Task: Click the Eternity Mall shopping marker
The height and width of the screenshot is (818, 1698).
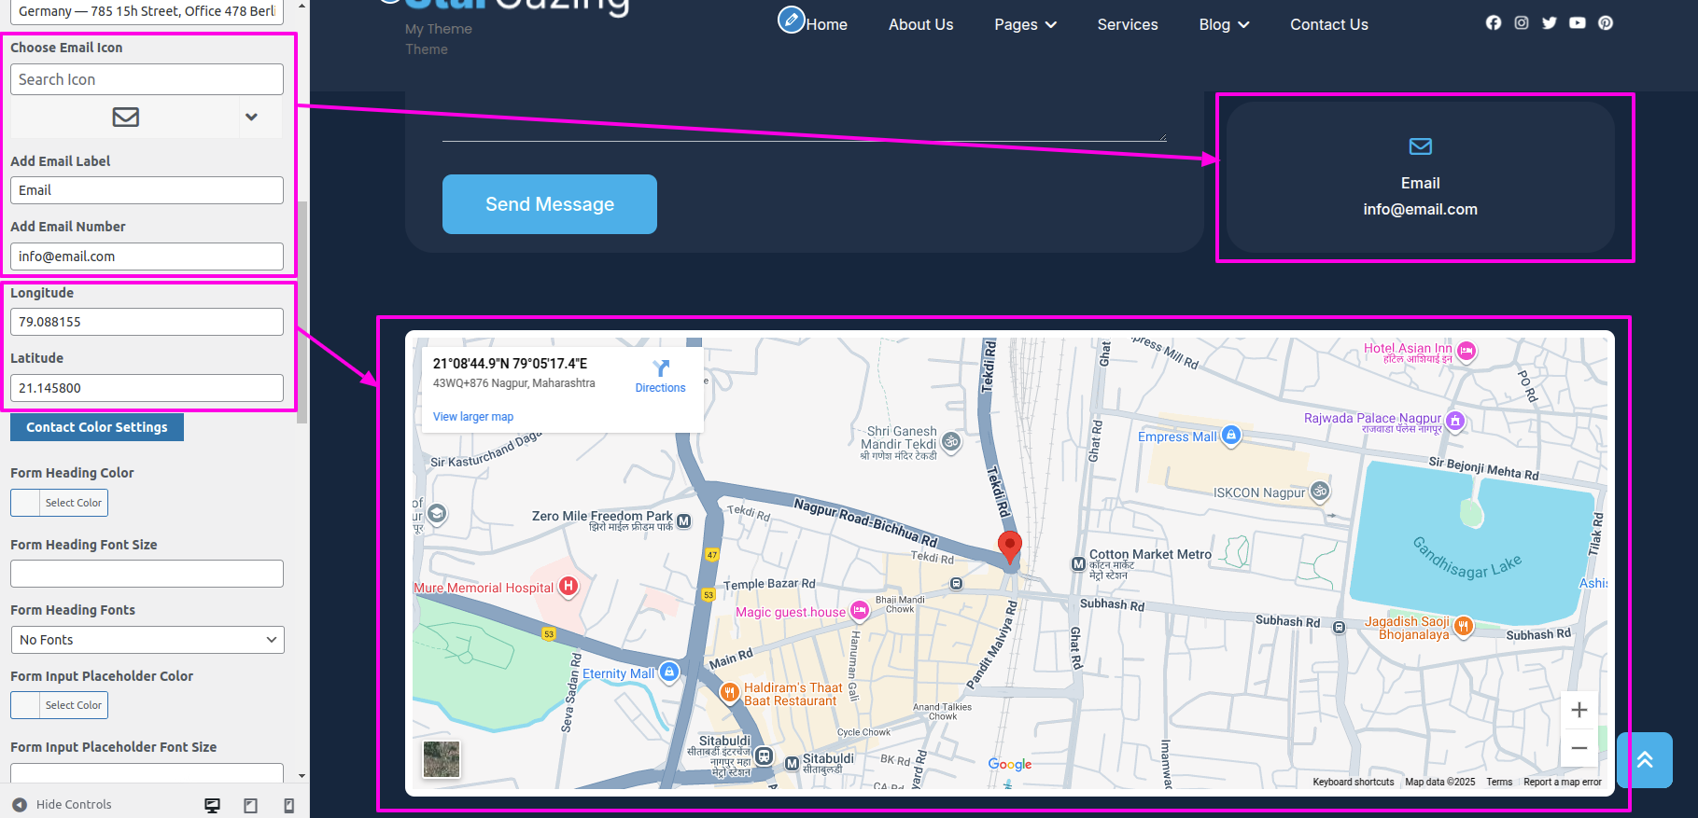Action: coord(669,672)
